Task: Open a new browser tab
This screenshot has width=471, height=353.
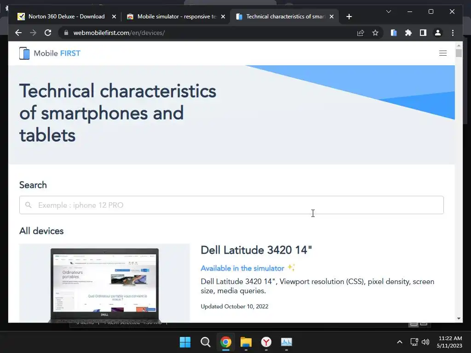Action: coord(349,17)
